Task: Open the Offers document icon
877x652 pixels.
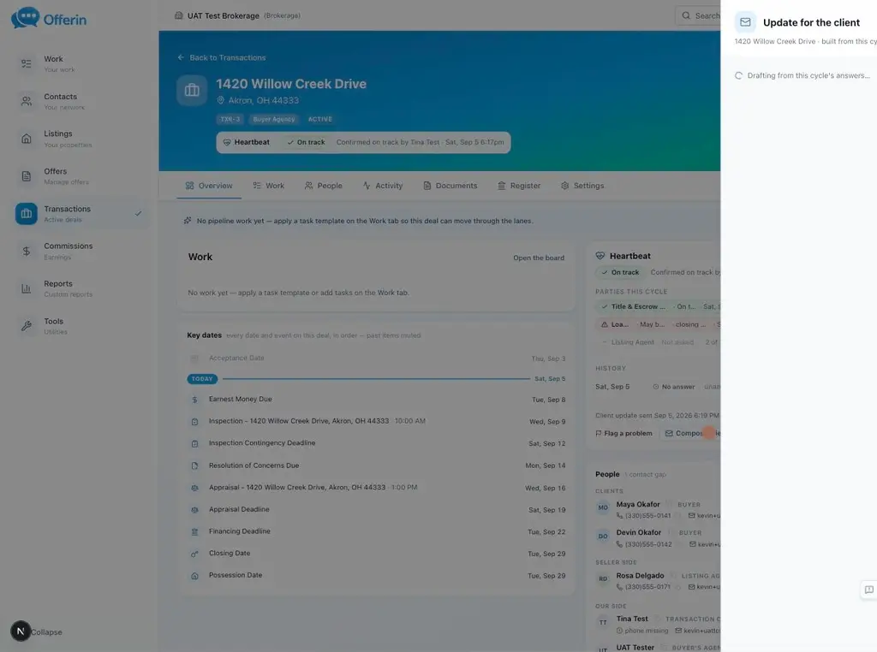Action: point(27,176)
